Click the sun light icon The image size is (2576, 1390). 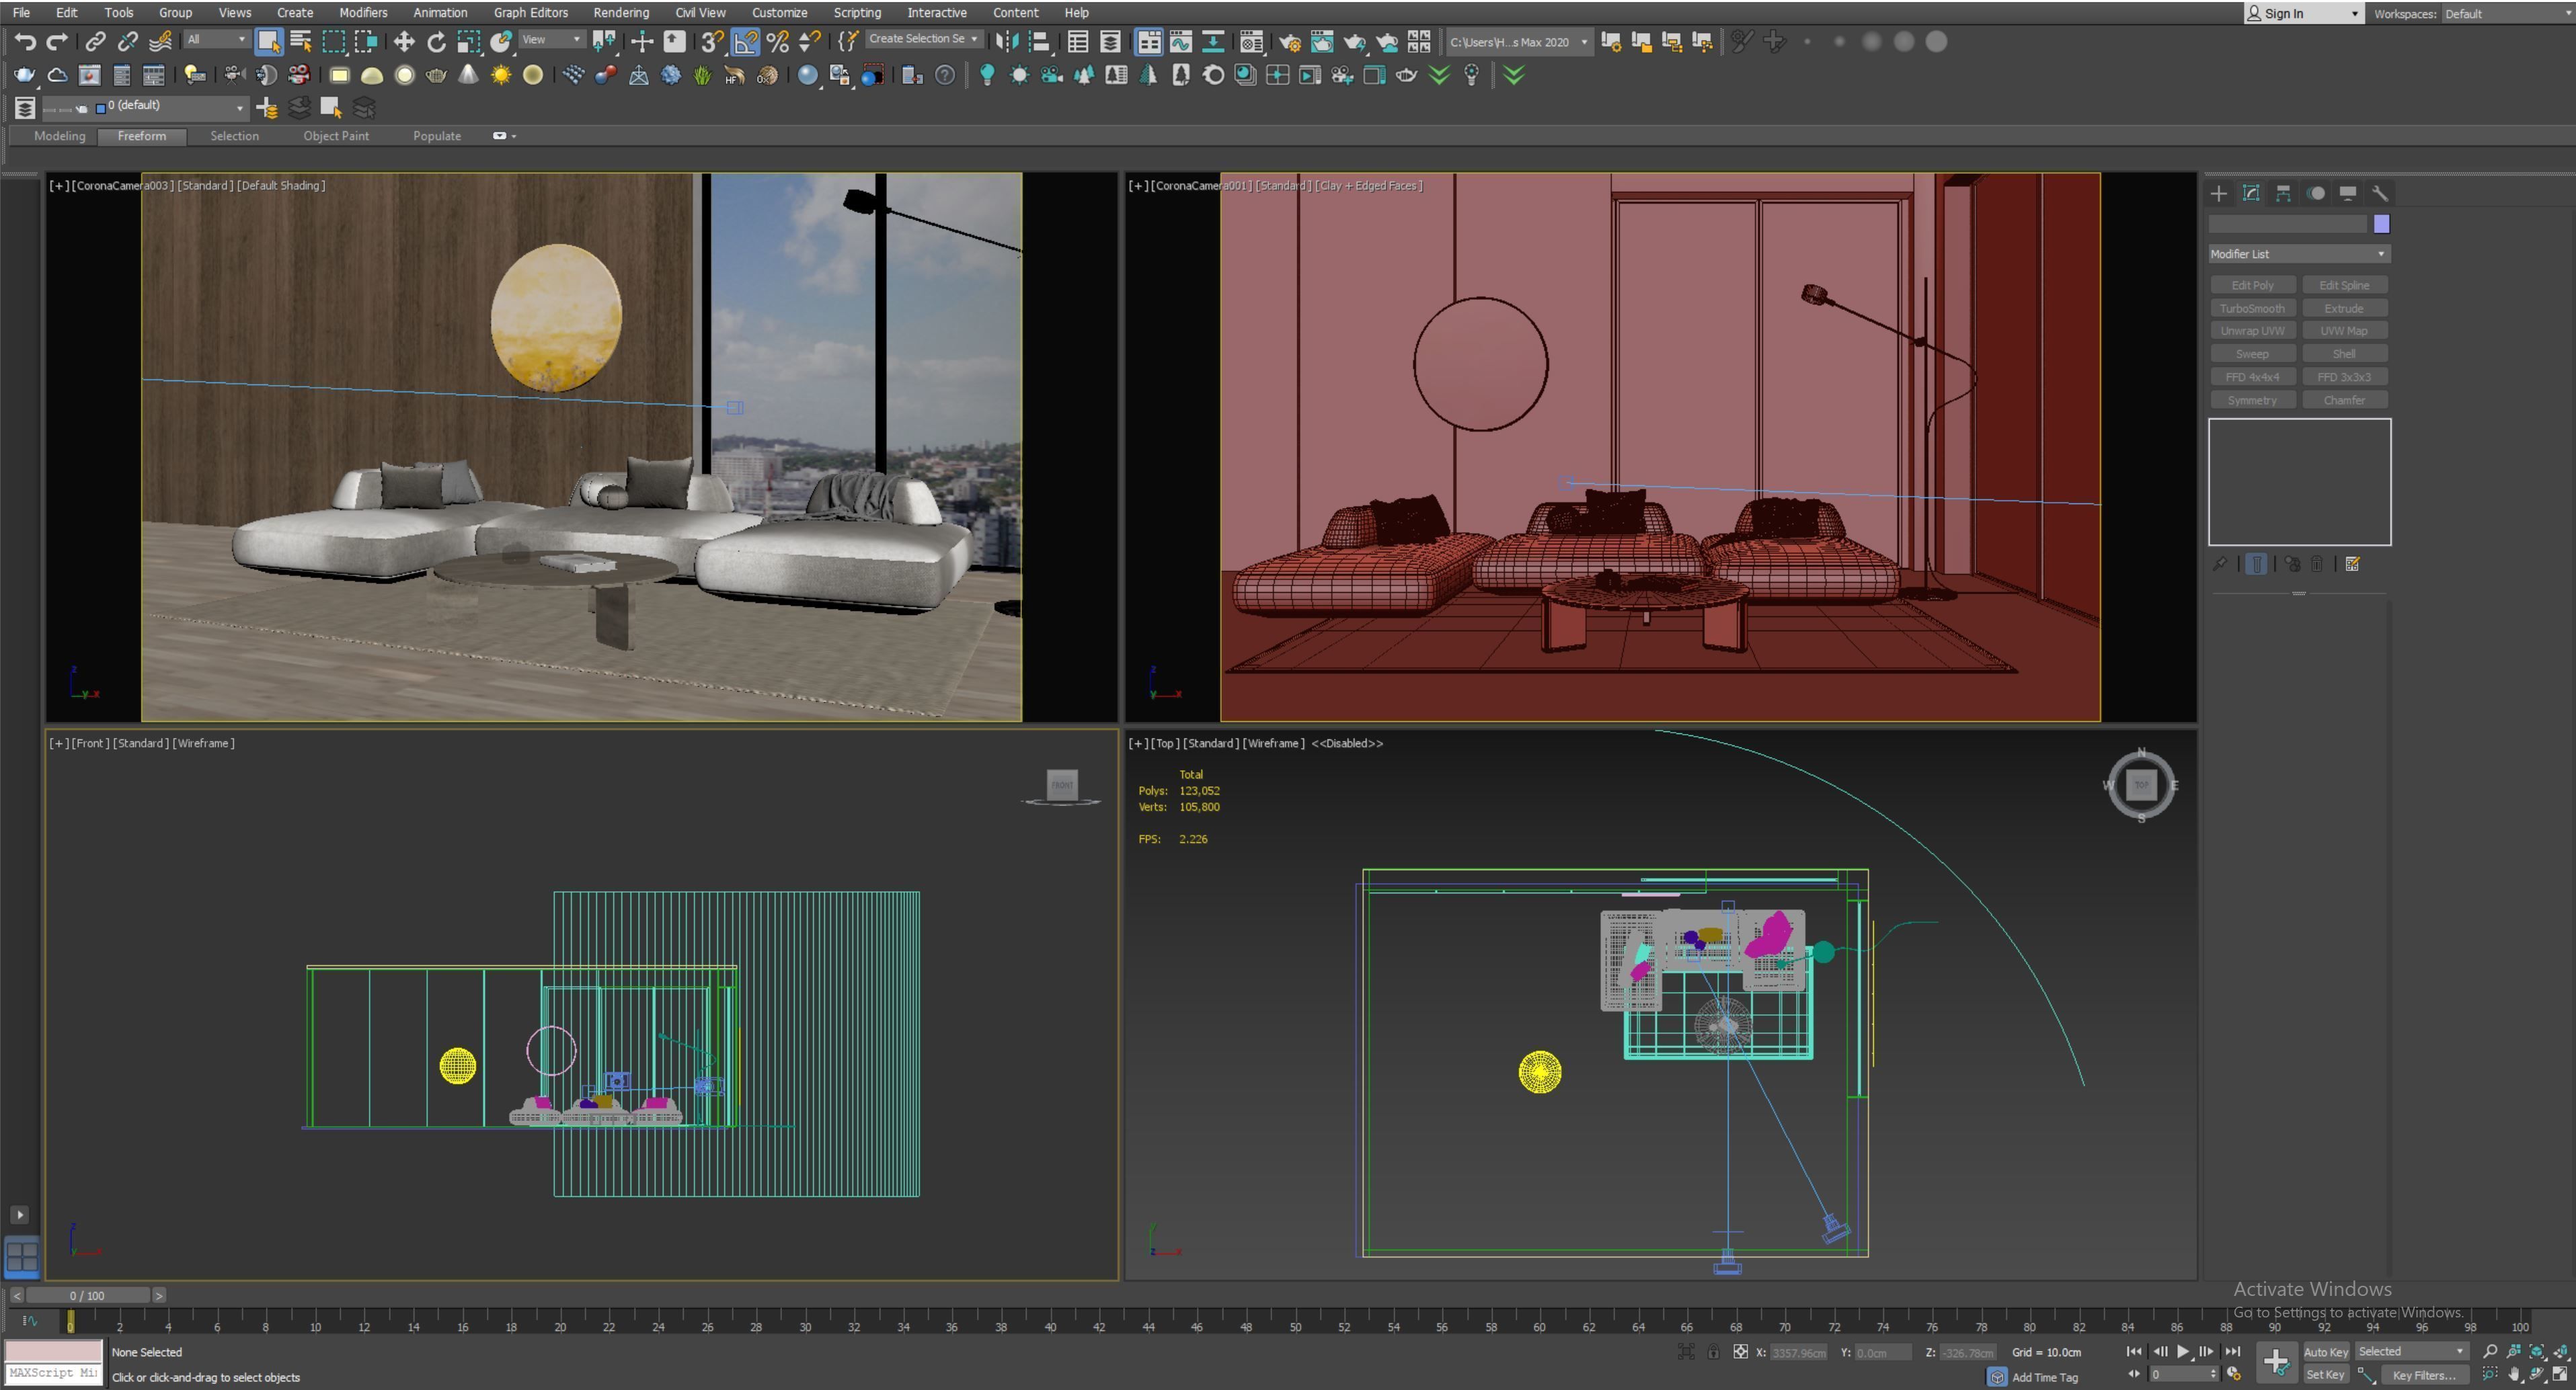click(500, 76)
